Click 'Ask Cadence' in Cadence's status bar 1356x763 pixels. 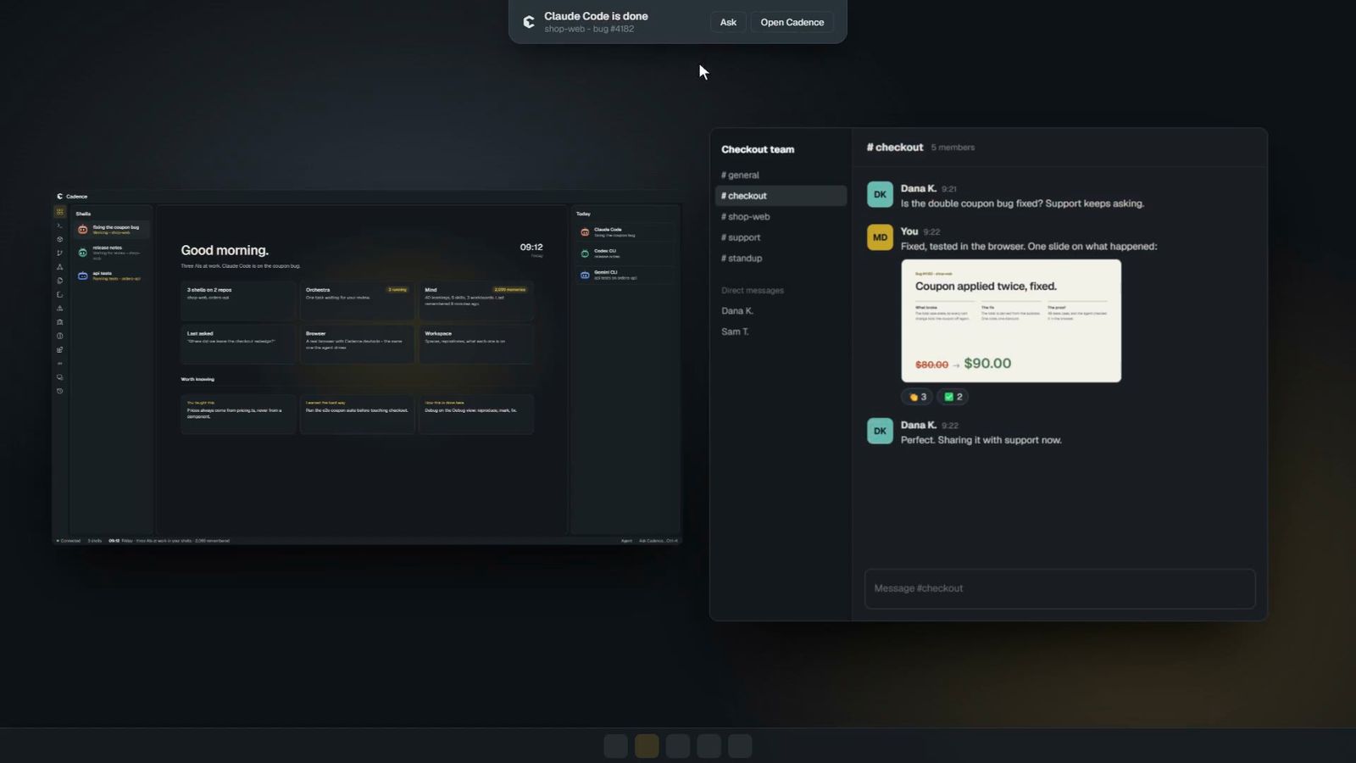(659, 540)
